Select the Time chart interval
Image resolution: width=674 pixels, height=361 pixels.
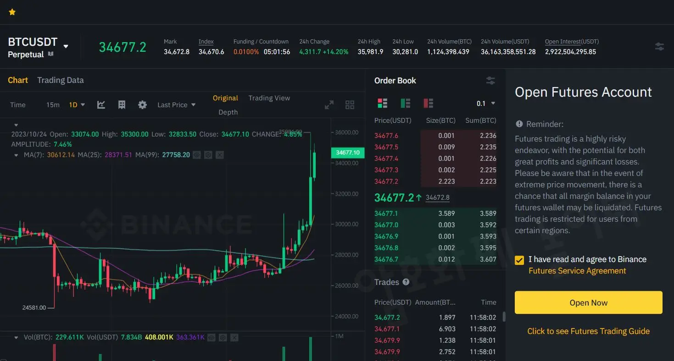[x=18, y=105]
